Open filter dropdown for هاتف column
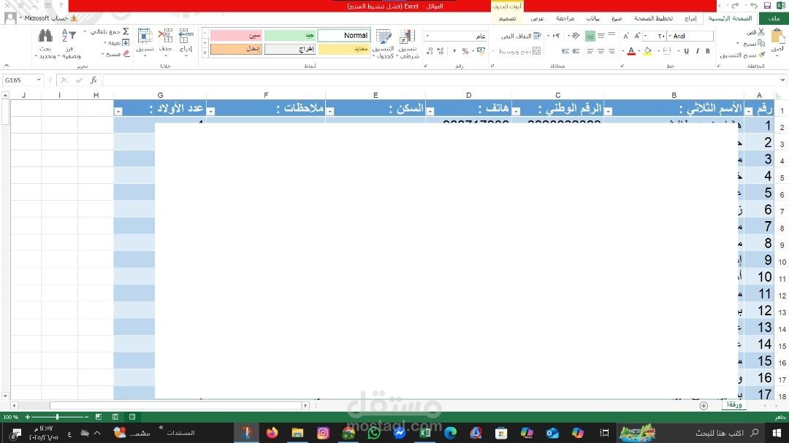Image resolution: width=789 pixels, height=443 pixels. pyautogui.click(x=430, y=111)
